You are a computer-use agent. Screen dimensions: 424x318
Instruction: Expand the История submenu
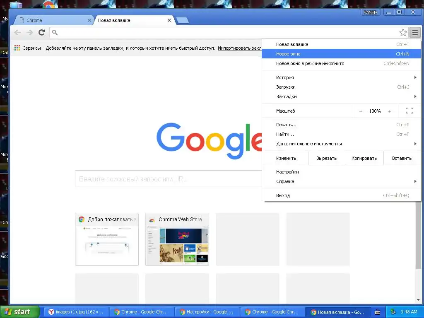point(341,77)
